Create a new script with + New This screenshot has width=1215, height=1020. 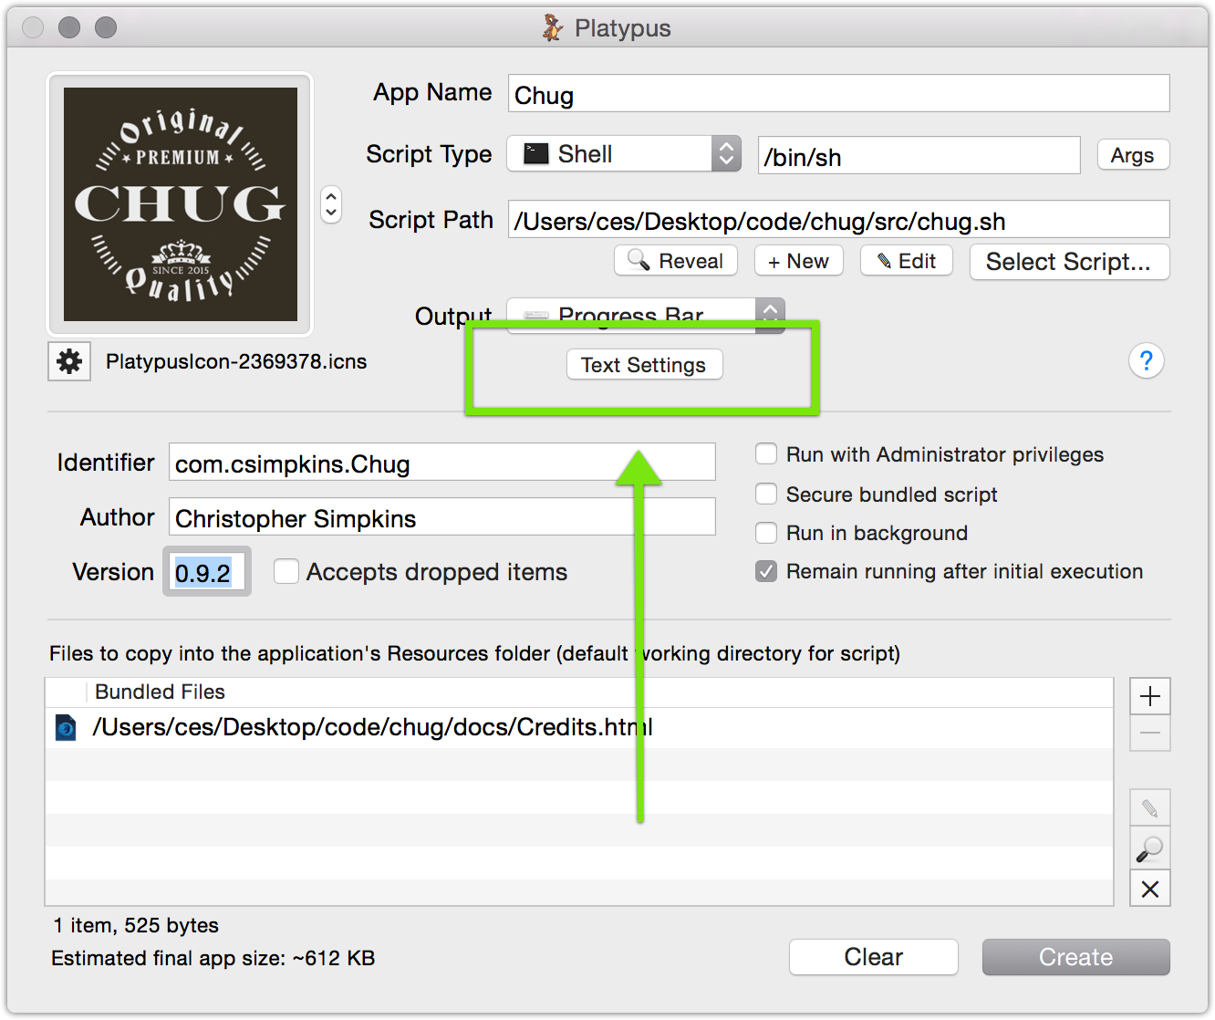799,261
